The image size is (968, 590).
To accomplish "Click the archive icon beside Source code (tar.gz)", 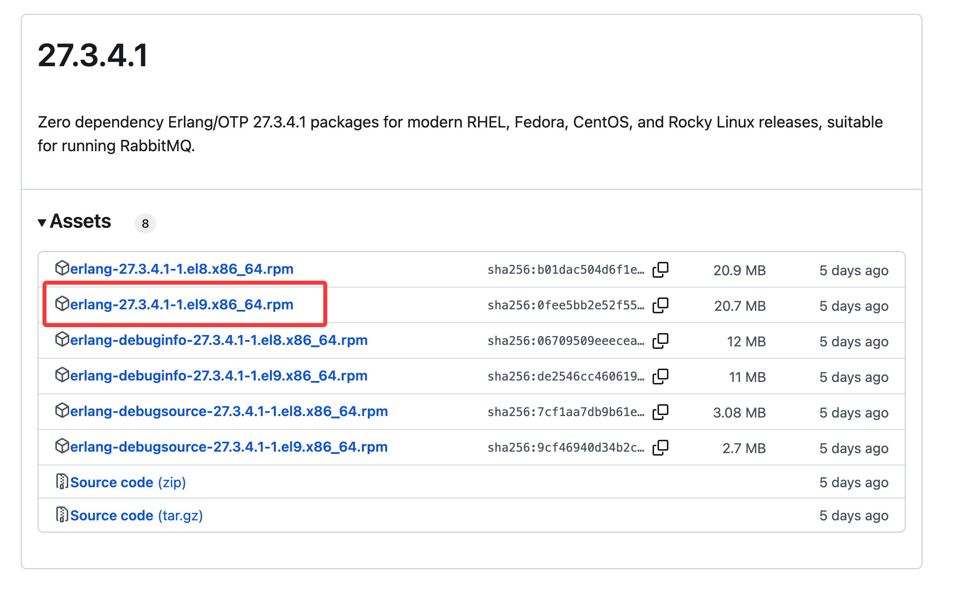I will 61,515.
